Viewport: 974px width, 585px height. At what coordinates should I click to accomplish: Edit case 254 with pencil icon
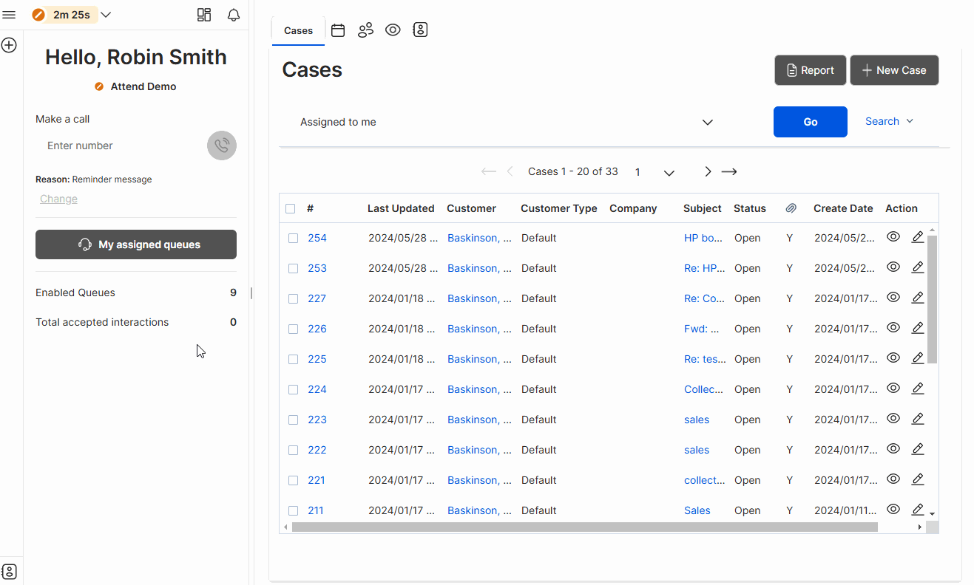point(918,236)
